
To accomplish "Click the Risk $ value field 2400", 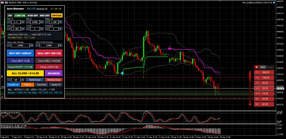I will tap(35, 22).
